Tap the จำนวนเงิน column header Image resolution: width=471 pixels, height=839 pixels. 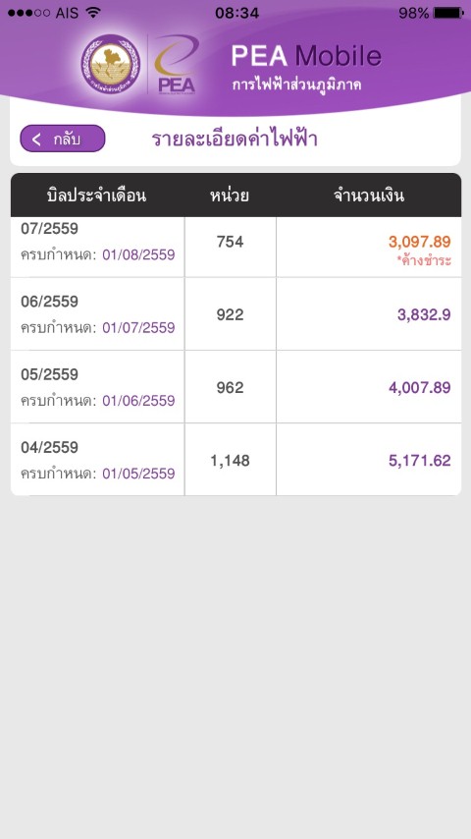tap(369, 196)
